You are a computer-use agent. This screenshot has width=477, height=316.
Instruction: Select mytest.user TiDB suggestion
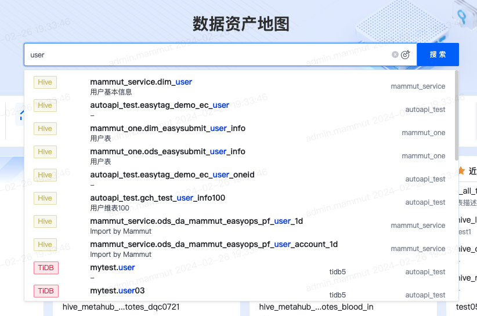coord(240,272)
